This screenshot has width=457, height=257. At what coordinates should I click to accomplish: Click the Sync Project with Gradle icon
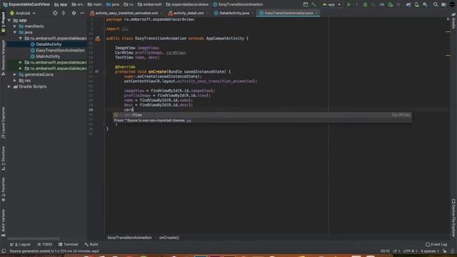pyautogui.click(x=408, y=4)
